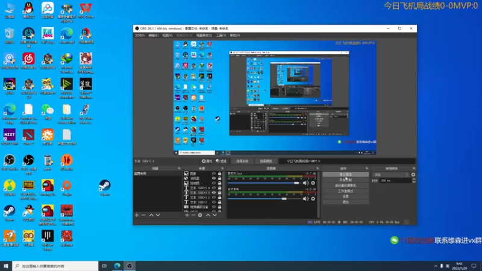Click the 选择颜色 select color button

[266, 161]
